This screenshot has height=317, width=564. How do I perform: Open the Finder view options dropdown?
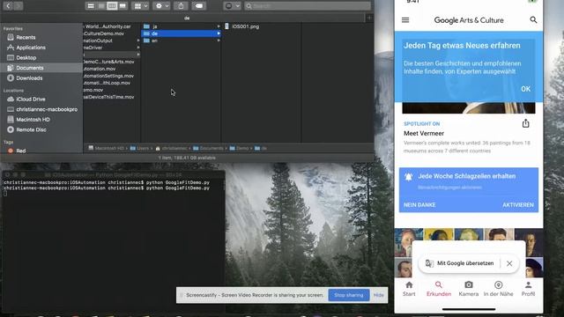pyautogui.click(x=232, y=6)
